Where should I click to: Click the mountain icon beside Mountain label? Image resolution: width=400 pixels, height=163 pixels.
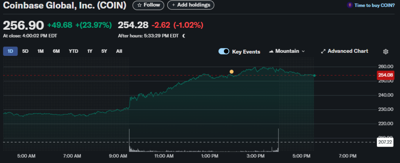271,51
